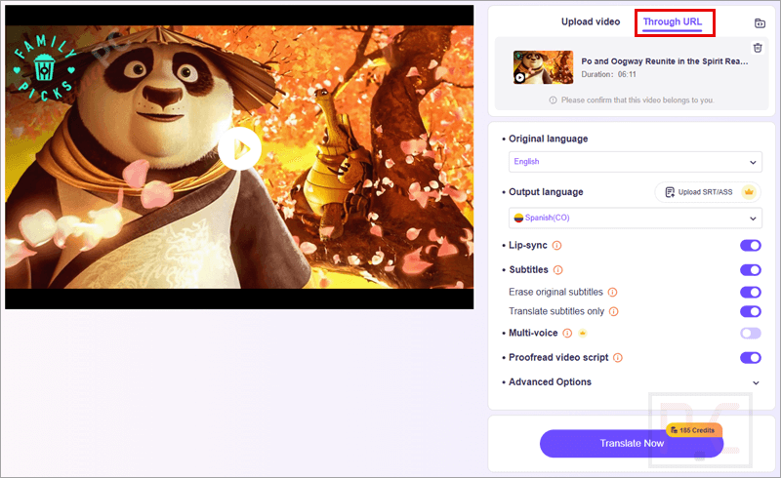This screenshot has height=478, width=781.
Task: Click the confirm video ownership info icon
Action: coord(553,100)
